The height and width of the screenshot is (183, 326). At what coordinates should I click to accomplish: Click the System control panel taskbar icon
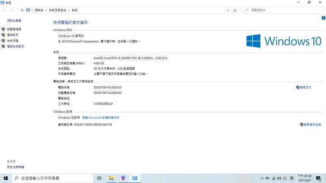(135, 178)
